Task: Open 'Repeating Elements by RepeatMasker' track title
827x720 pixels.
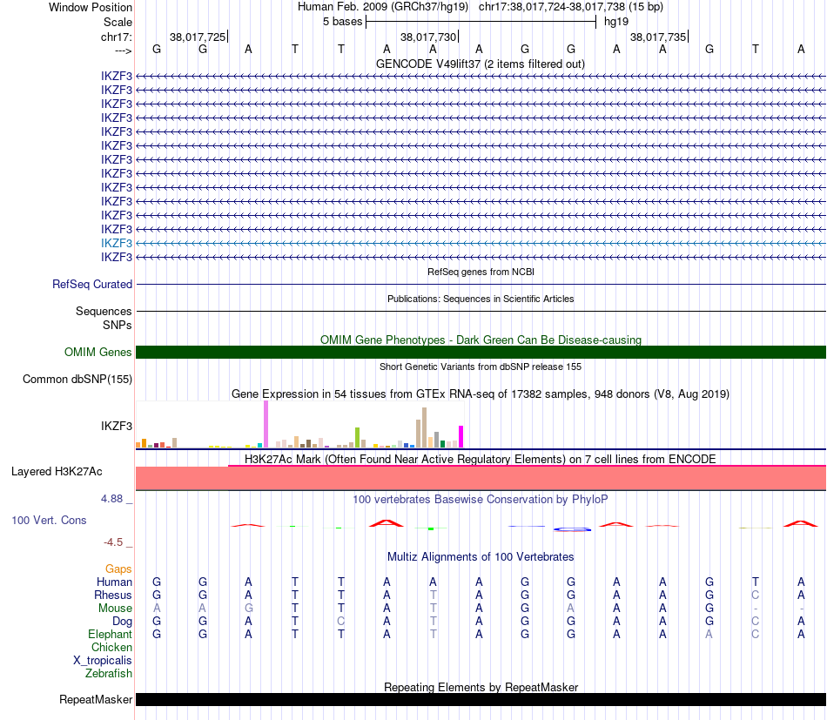Action: 481,687
